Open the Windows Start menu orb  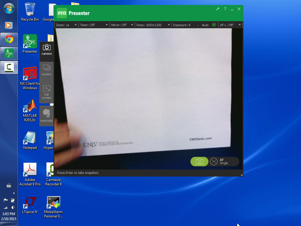coord(9,9)
